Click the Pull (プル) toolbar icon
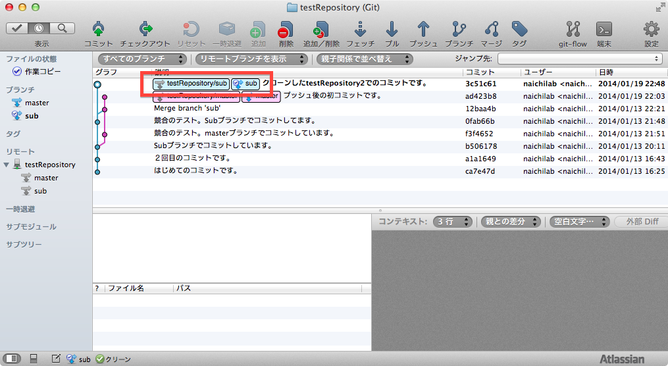 point(392,29)
